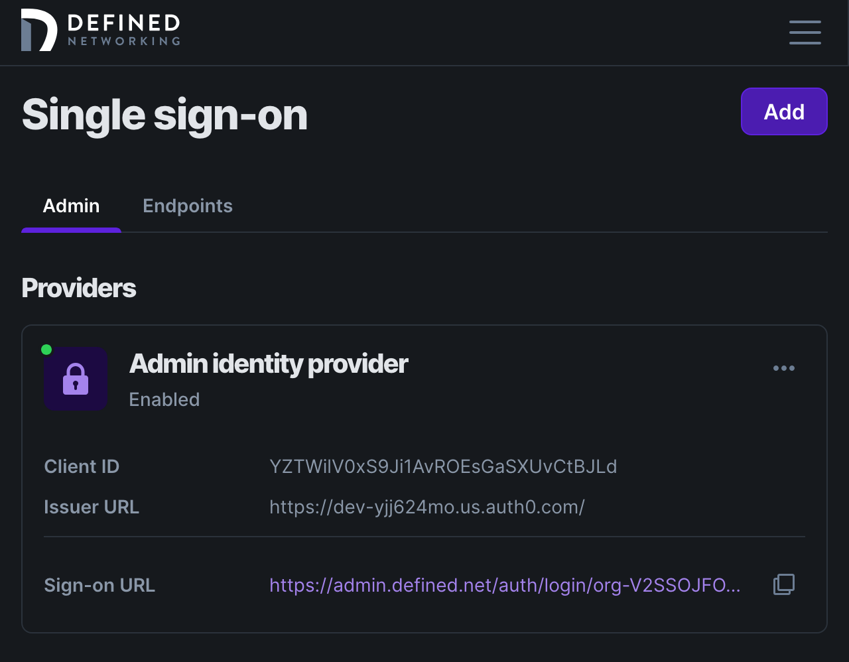Image resolution: width=849 pixels, height=662 pixels.
Task: Click the DEFINED NETWORKING wordmark
Action: pos(122,29)
